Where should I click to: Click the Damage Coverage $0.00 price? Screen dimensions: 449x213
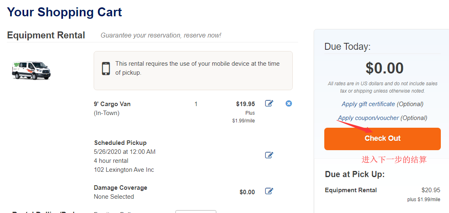[247, 192]
